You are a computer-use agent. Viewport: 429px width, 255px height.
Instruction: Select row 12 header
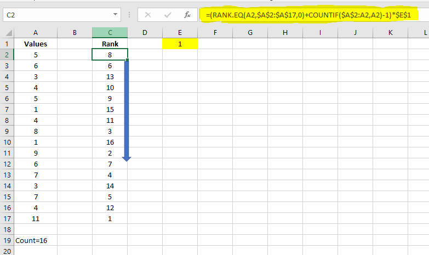tap(7, 164)
